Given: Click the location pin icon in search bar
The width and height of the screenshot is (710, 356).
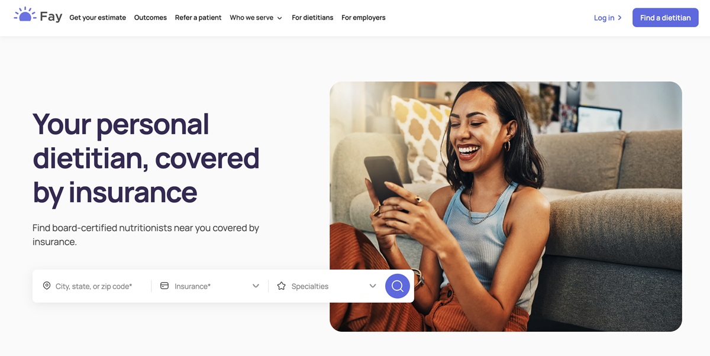Looking at the screenshot, I should (47, 286).
